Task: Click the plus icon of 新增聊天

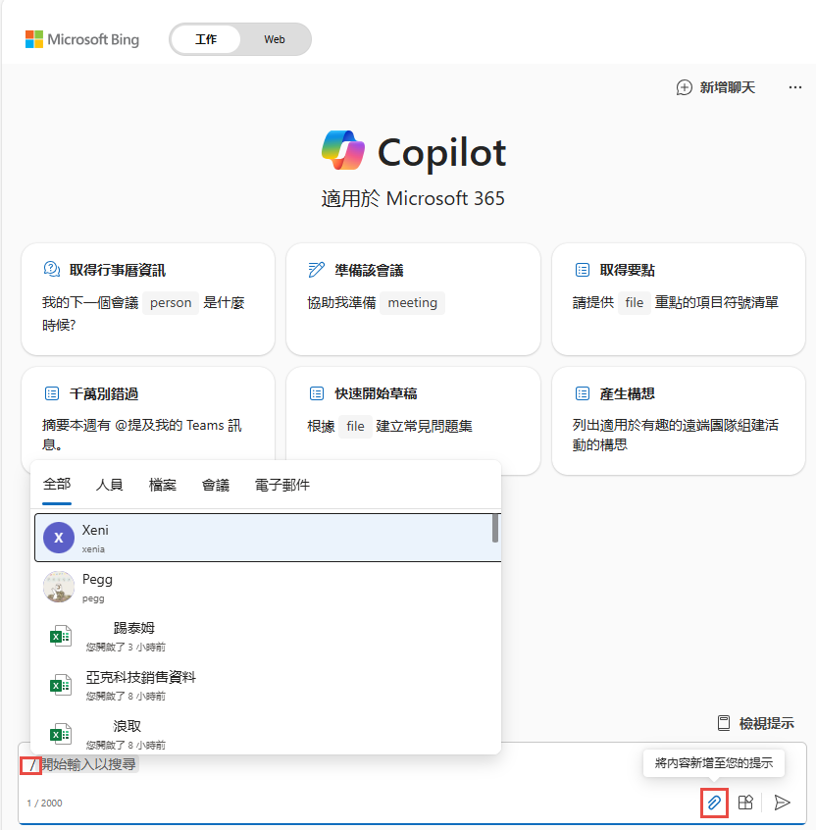Action: (x=685, y=87)
